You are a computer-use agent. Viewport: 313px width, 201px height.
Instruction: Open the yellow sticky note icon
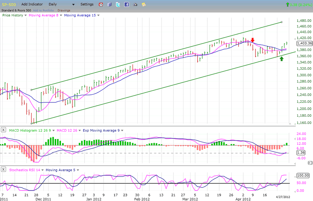(x=144, y=5)
